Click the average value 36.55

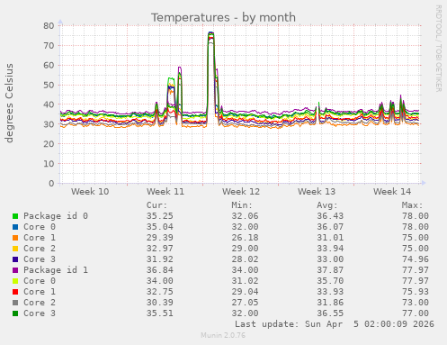(330, 313)
